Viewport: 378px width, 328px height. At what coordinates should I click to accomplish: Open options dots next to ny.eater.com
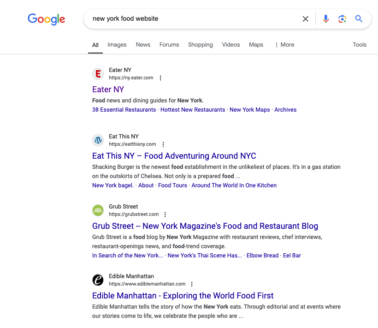click(160, 78)
